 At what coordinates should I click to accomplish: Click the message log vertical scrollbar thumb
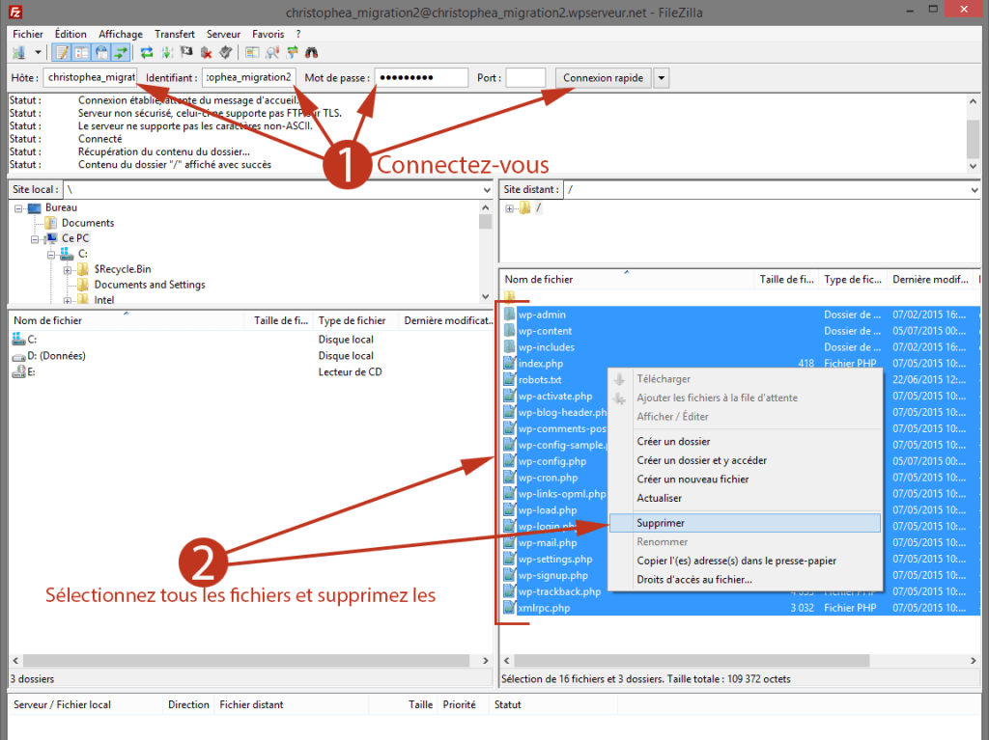[974, 137]
